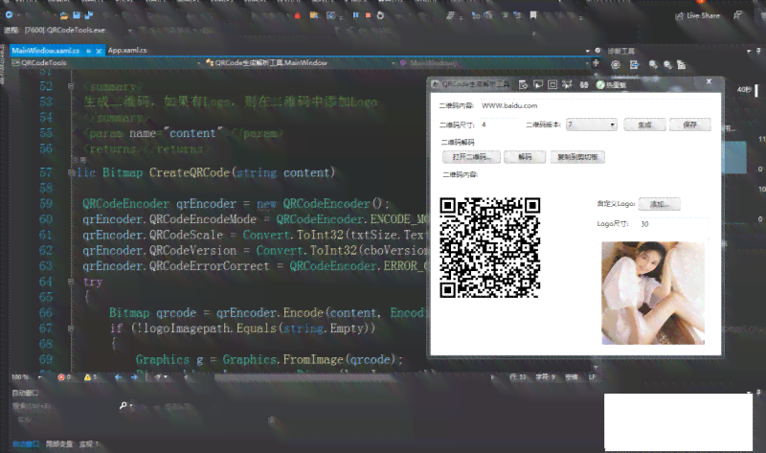The image size is (766, 453).
Task: Close the MainWindow.xaml.cs tab
Action: pyautogui.click(x=99, y=51)
